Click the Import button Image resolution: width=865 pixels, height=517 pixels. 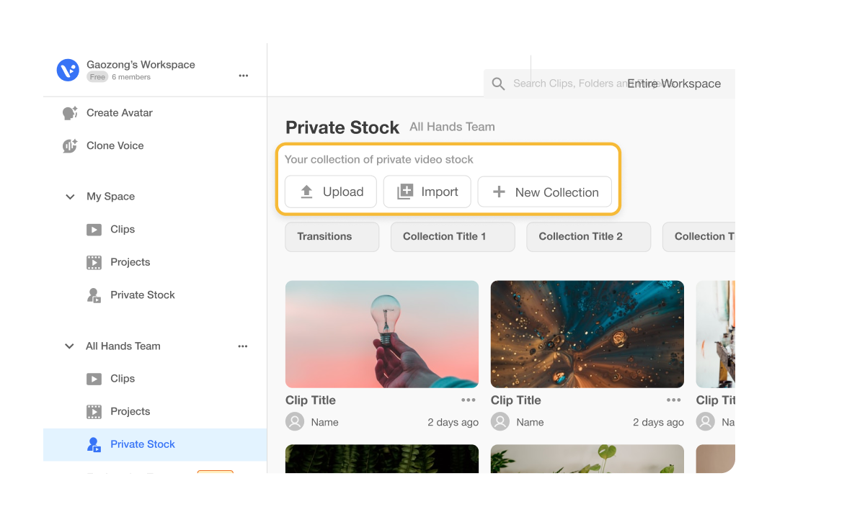[427, 192]
